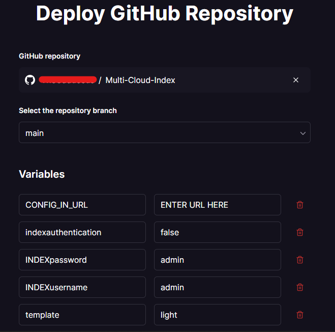The image size is (335, 332).
Task: Remove the selected Multi-Cloud-Index repository
Action: point(296,80)
